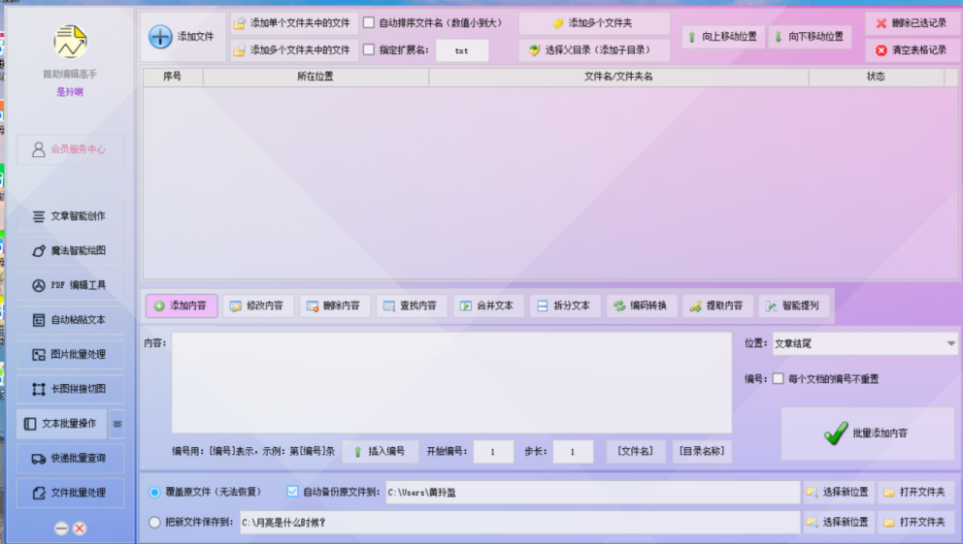Viewport: 963px width, 545px height.
Task: Move selection up with 向上移动位置
Action: [723, 37]
